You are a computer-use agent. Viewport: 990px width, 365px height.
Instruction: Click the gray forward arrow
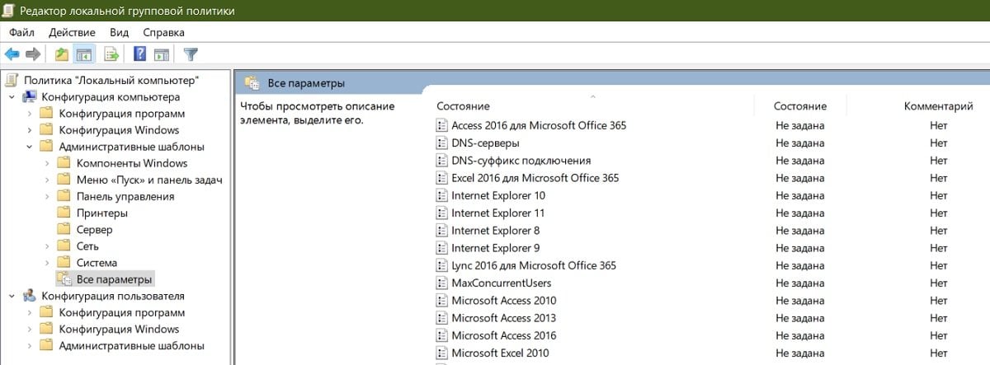pyautogui.click(x=33, y=54)
